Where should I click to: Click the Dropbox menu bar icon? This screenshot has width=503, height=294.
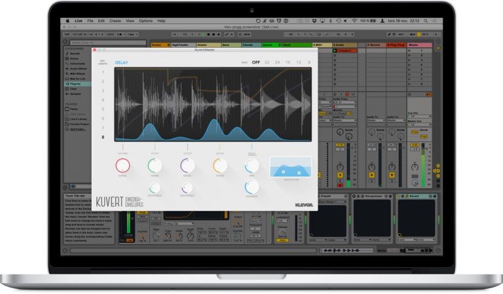[314, 21]
